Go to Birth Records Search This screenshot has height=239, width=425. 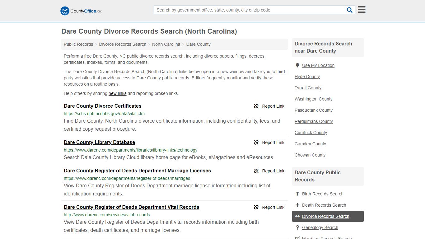click(323, 194)
